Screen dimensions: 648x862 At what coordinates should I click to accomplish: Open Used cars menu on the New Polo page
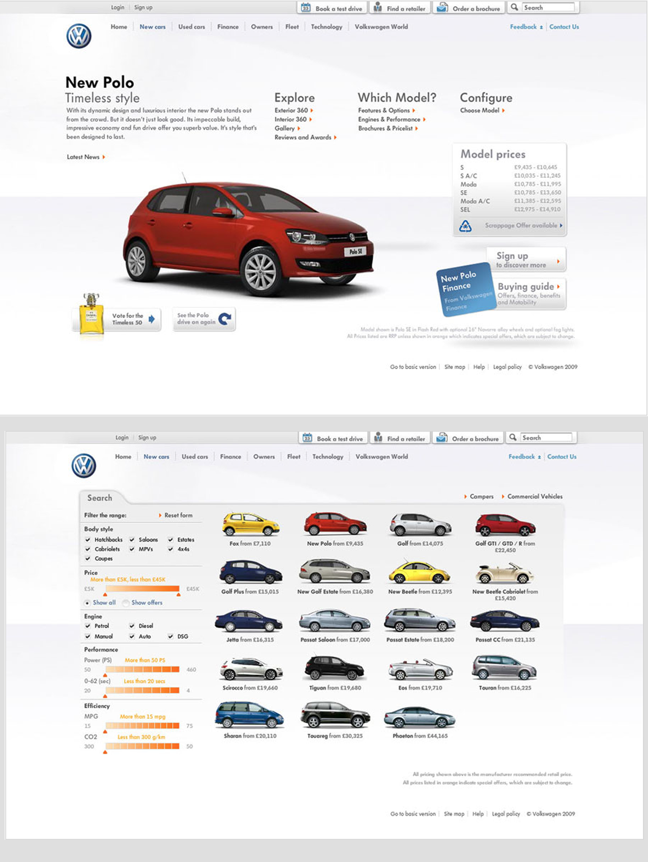tap(192, 27)
